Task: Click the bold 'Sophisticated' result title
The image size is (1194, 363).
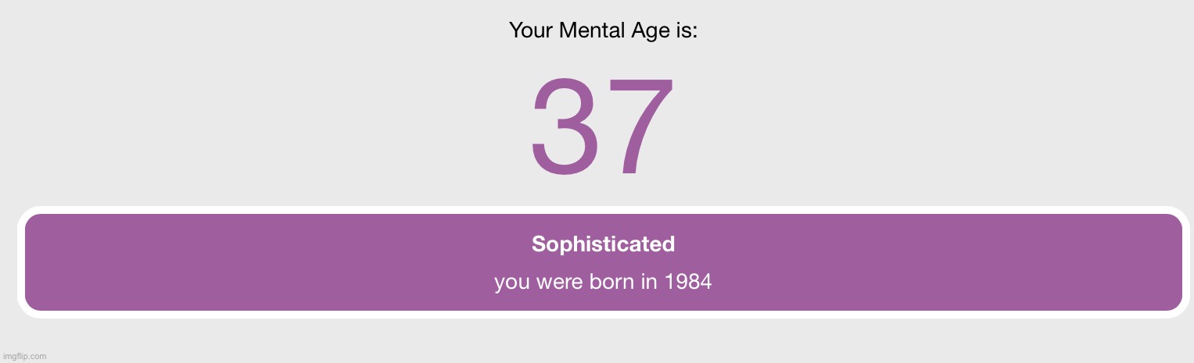Action: pos(603,244)
